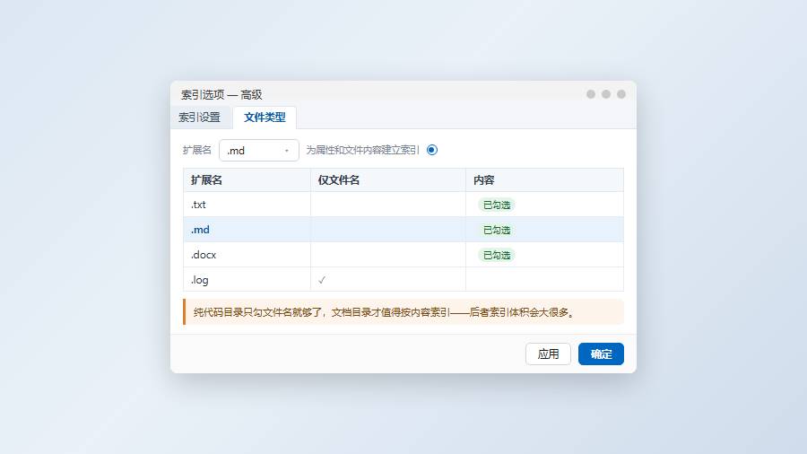Click the 内容 column header
Image resolution: width=807 pixels, height=454 pixels.
(544, 180)
